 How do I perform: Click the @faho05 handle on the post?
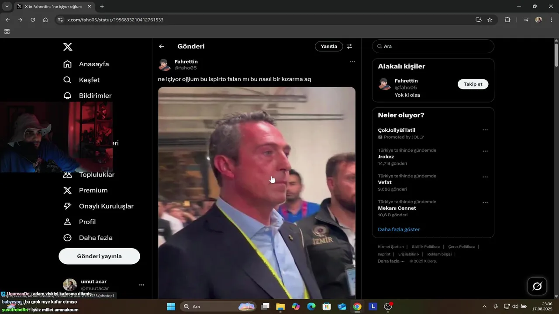tap(186, 68)
